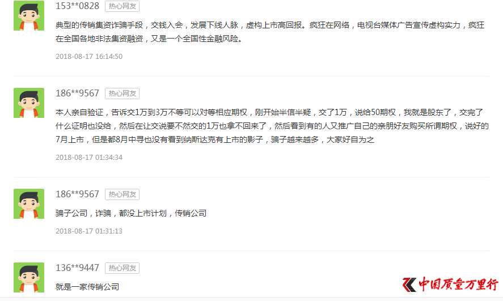The height and width of the screenshot is (301, 503).
Task: Open profile of username 136**9447
Action: click(x=77, y=268)
